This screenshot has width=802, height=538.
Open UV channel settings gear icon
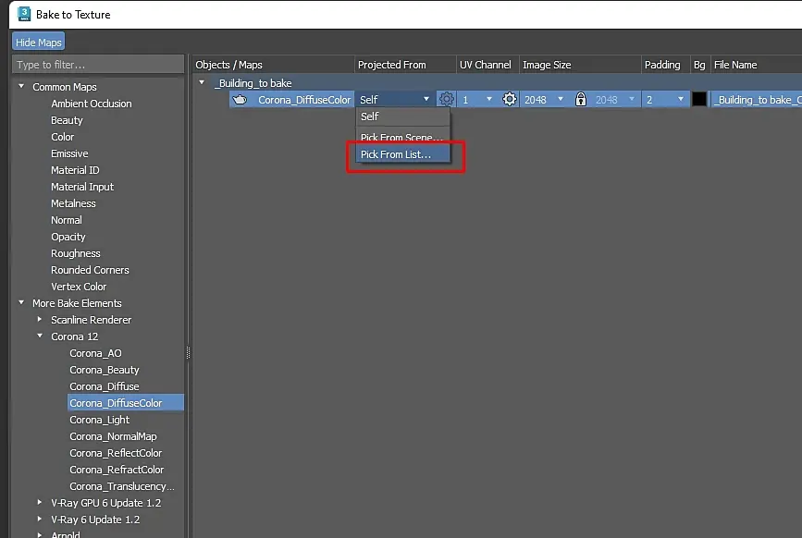(509, 99)
